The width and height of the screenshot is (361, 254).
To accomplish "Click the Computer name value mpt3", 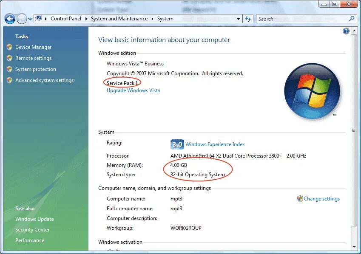I will click(x=176, y=199).
